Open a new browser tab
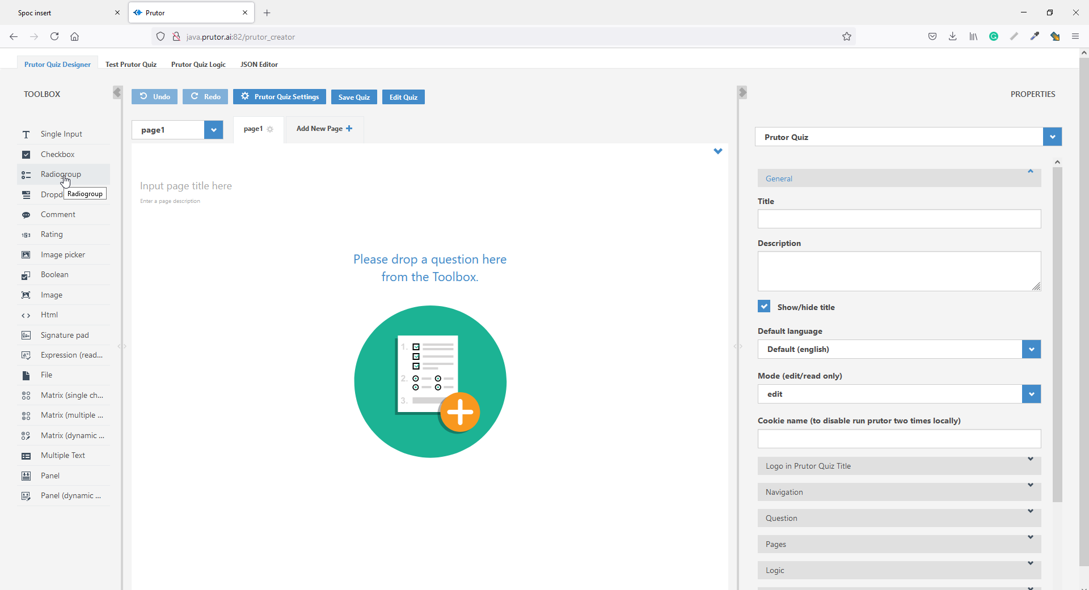 [x=267, y=12]
